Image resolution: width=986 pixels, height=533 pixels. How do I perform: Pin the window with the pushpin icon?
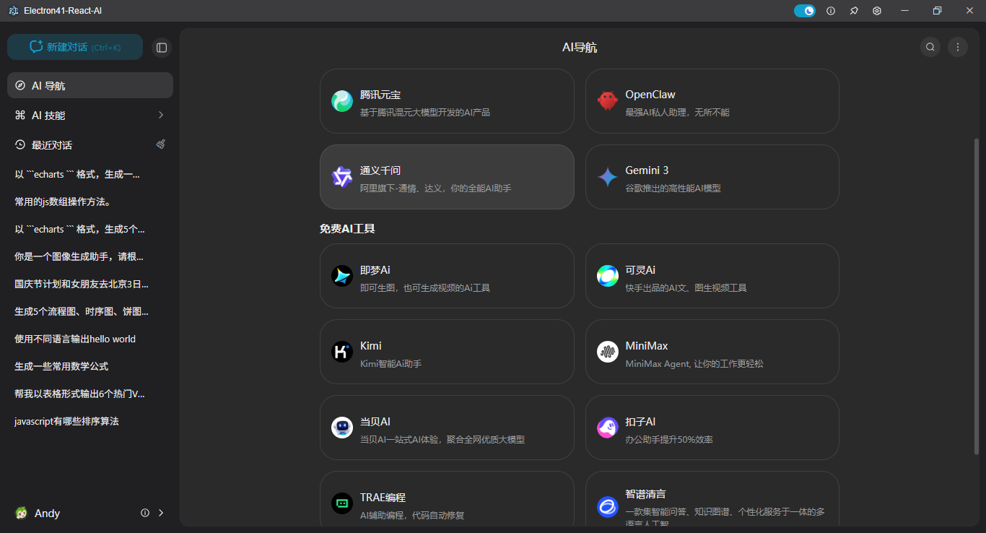pos(854,11)
